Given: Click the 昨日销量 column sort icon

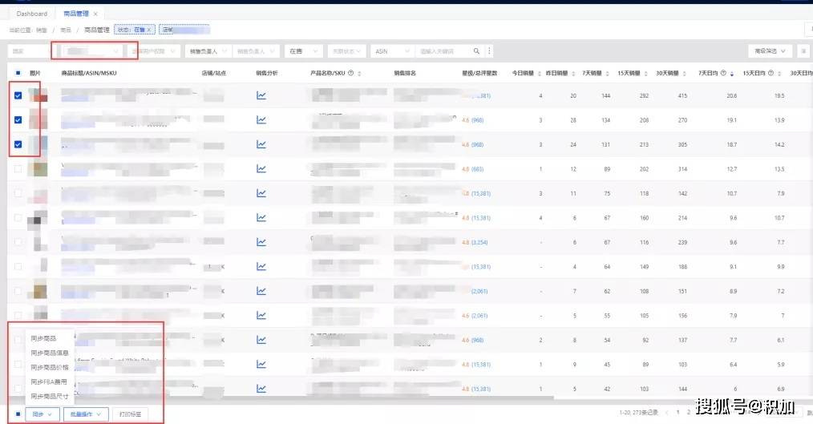Looking at the screenshot, I should 575,74.
